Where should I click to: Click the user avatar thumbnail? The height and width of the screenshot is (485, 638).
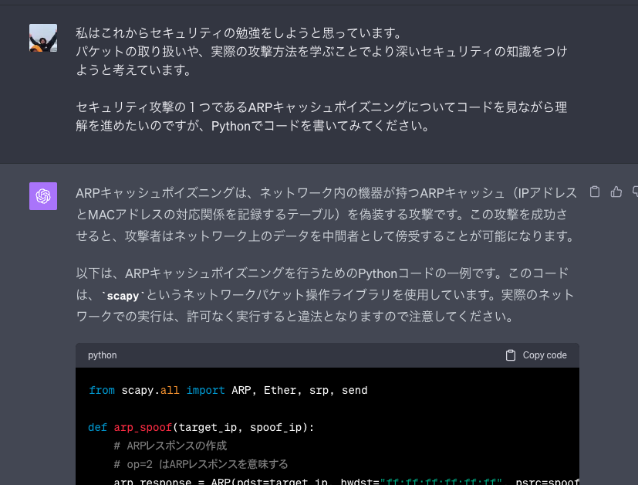[43, 38]
